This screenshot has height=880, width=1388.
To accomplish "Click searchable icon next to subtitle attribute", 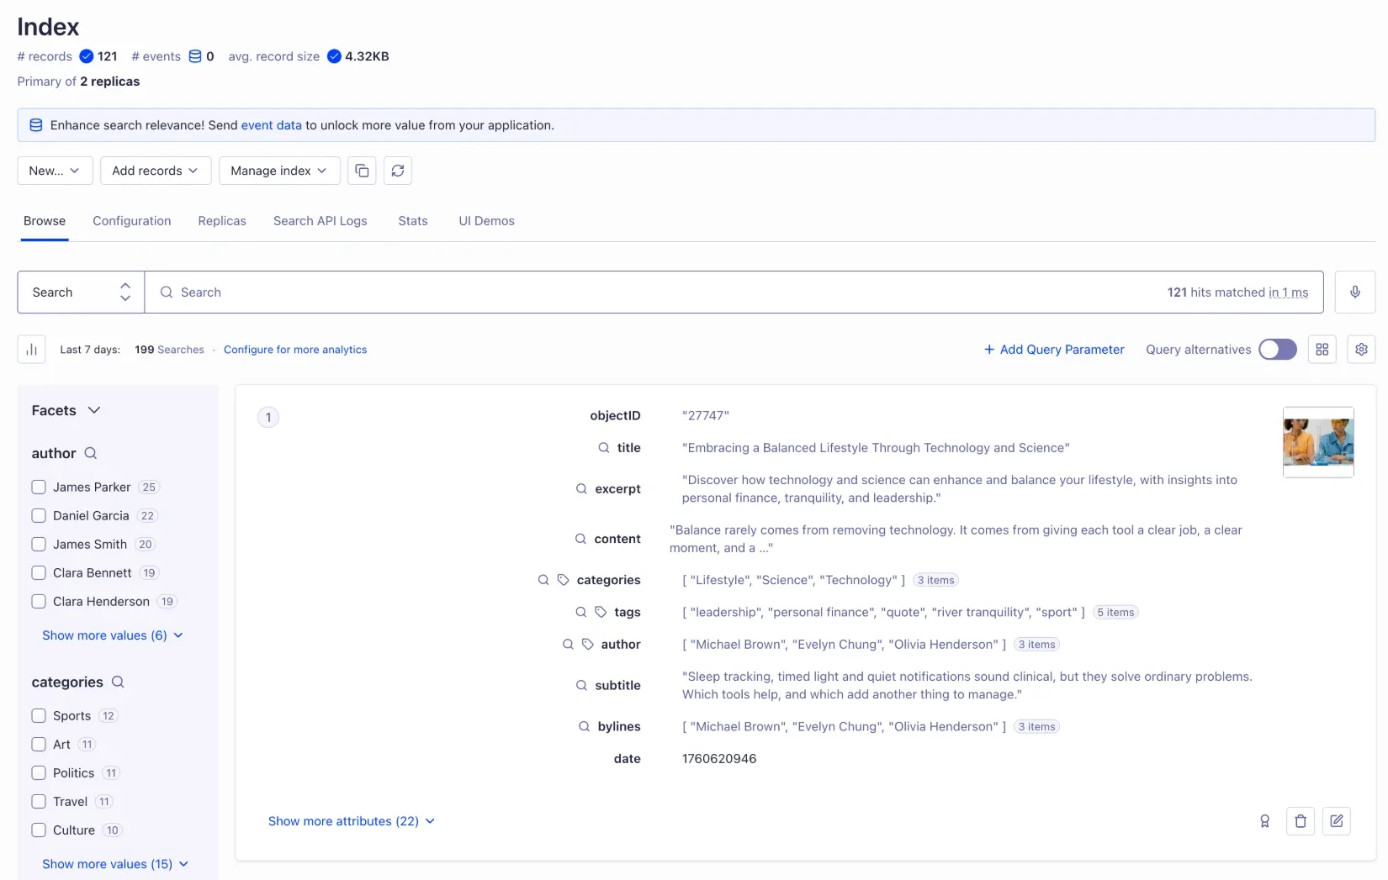I will [x=581, y=686].
